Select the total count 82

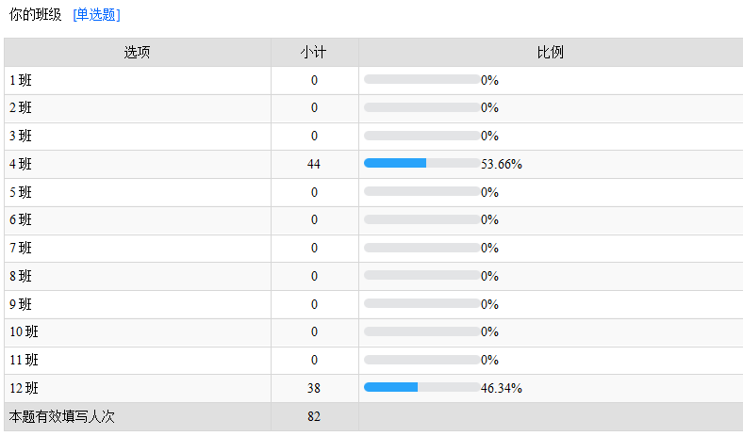314,416
